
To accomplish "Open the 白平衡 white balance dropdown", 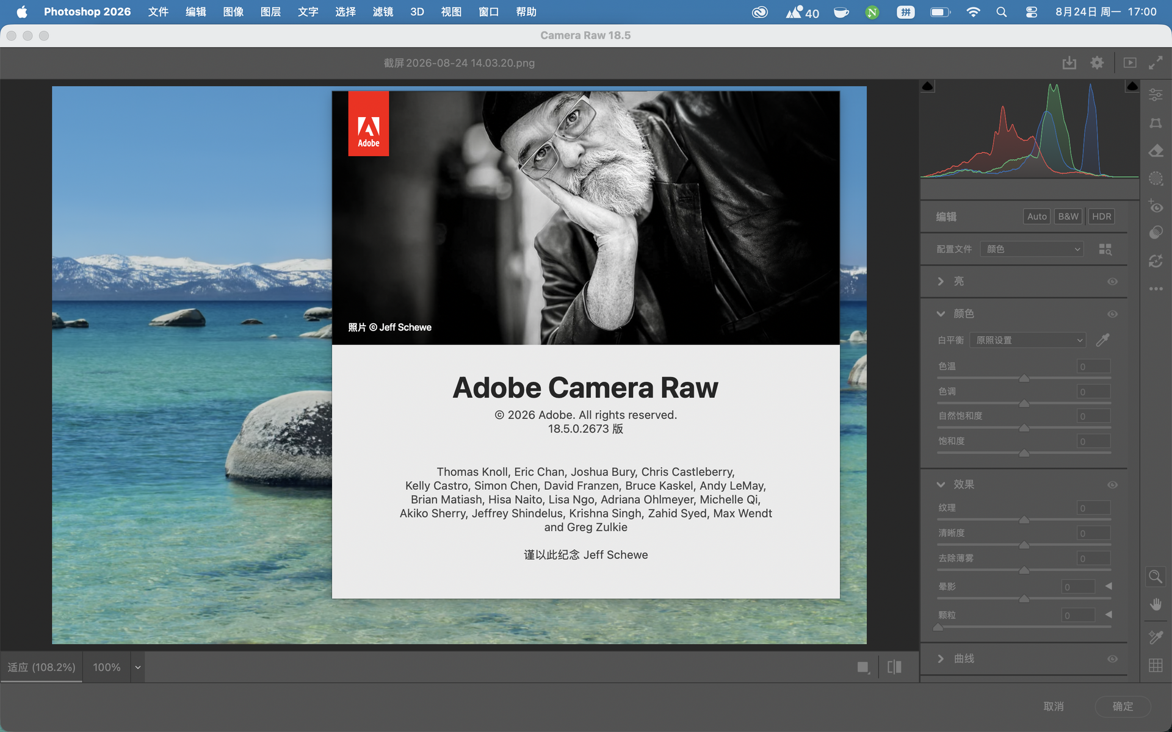I will pyautogui.click(x=1028, y=340).
